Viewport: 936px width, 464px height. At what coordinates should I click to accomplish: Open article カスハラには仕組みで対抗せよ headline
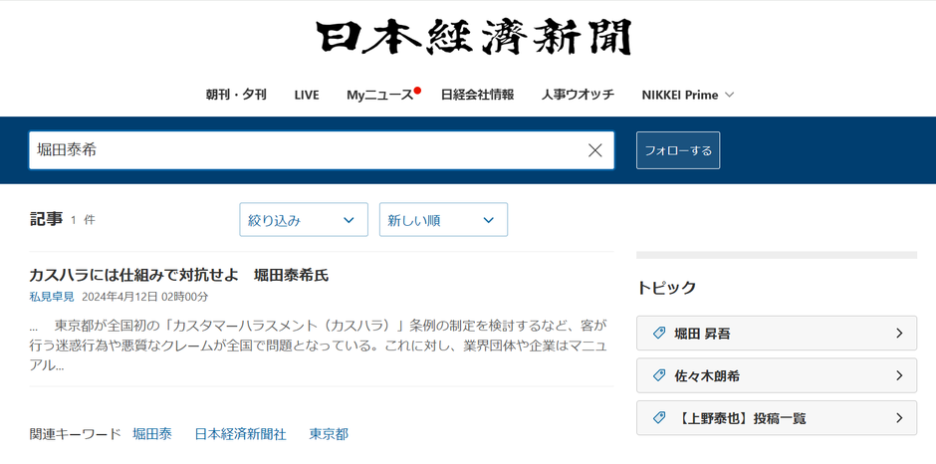[x=178, y=275]
